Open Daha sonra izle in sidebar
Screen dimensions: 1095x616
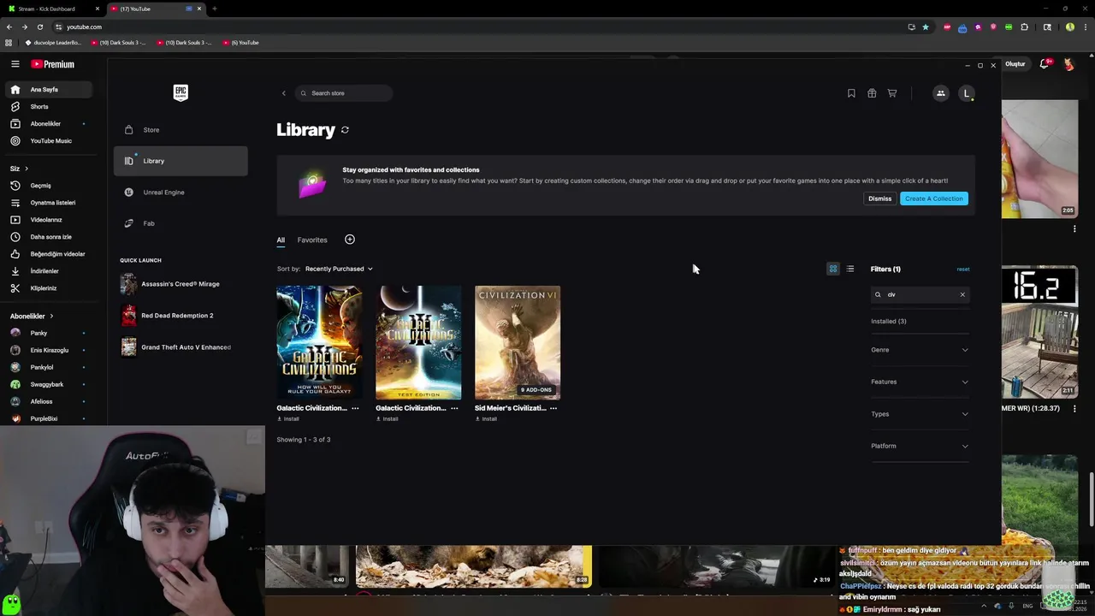click(49, 237)
